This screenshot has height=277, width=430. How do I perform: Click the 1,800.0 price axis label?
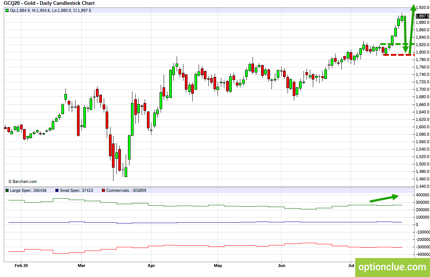pos(423,52)
